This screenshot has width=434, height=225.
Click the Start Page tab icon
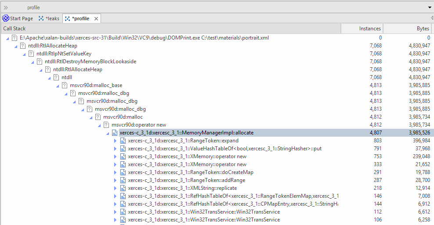[5, 18]
